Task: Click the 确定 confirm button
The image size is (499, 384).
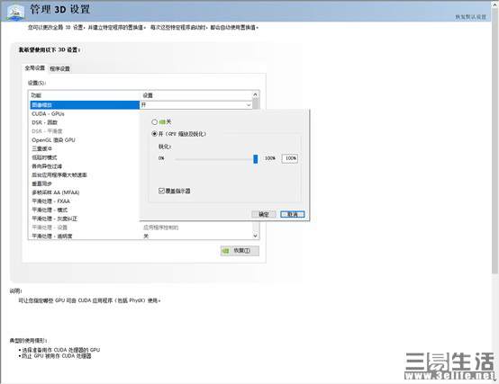Action: 264,214
